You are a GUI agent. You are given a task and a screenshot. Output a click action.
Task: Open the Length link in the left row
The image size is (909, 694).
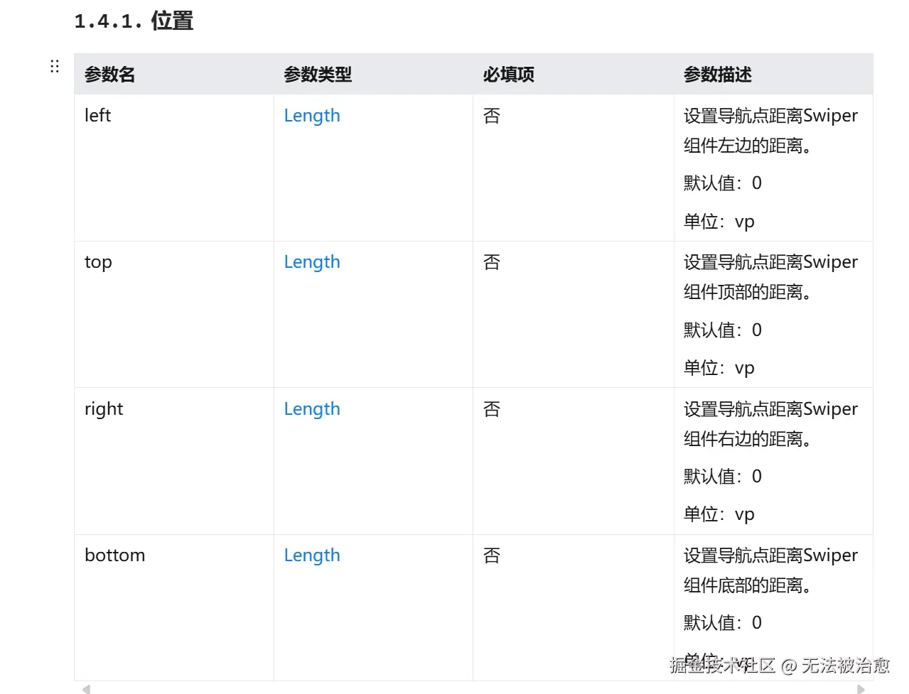coord(312,115)
